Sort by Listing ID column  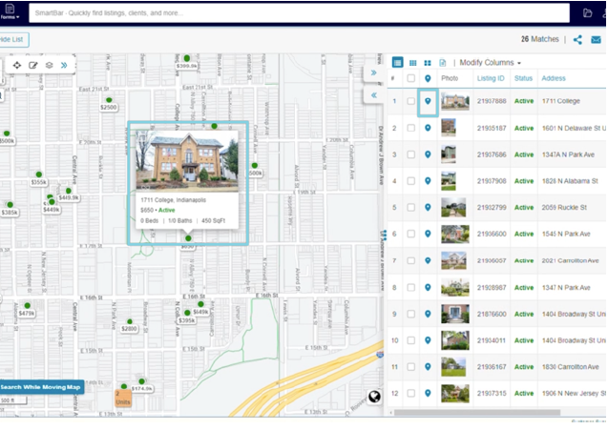tap(491, 78)
